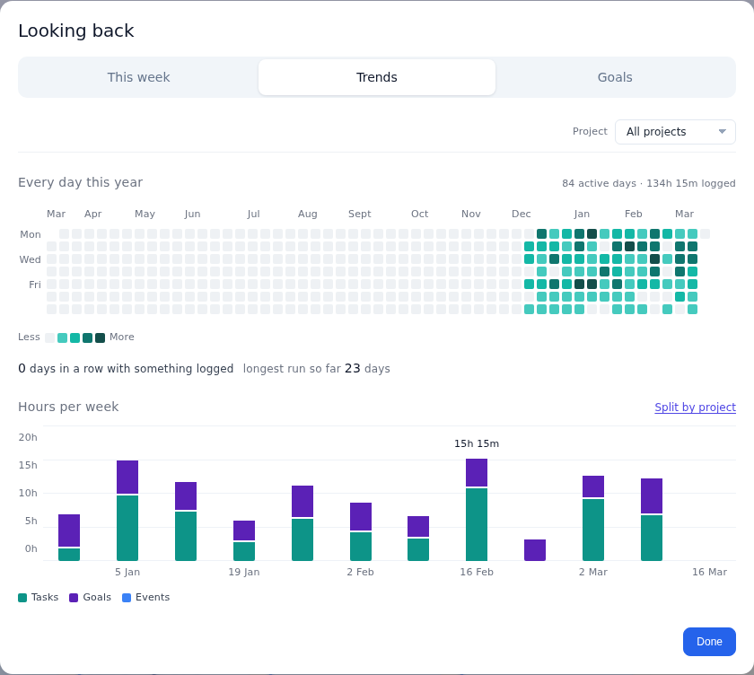
Task: Click the purple Goals legend swatch
Action: coord(74,598)
